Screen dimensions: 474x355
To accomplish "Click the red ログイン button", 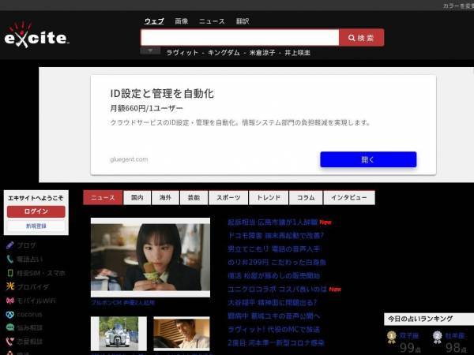I will [36, 211].
